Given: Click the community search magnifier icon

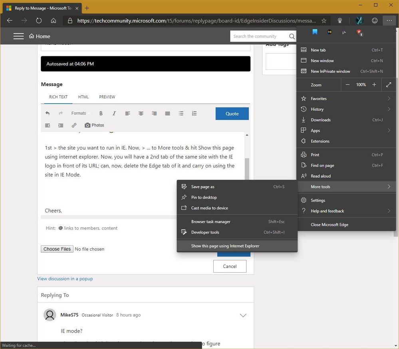Looking at the screenshot, I should coord(292,36).
